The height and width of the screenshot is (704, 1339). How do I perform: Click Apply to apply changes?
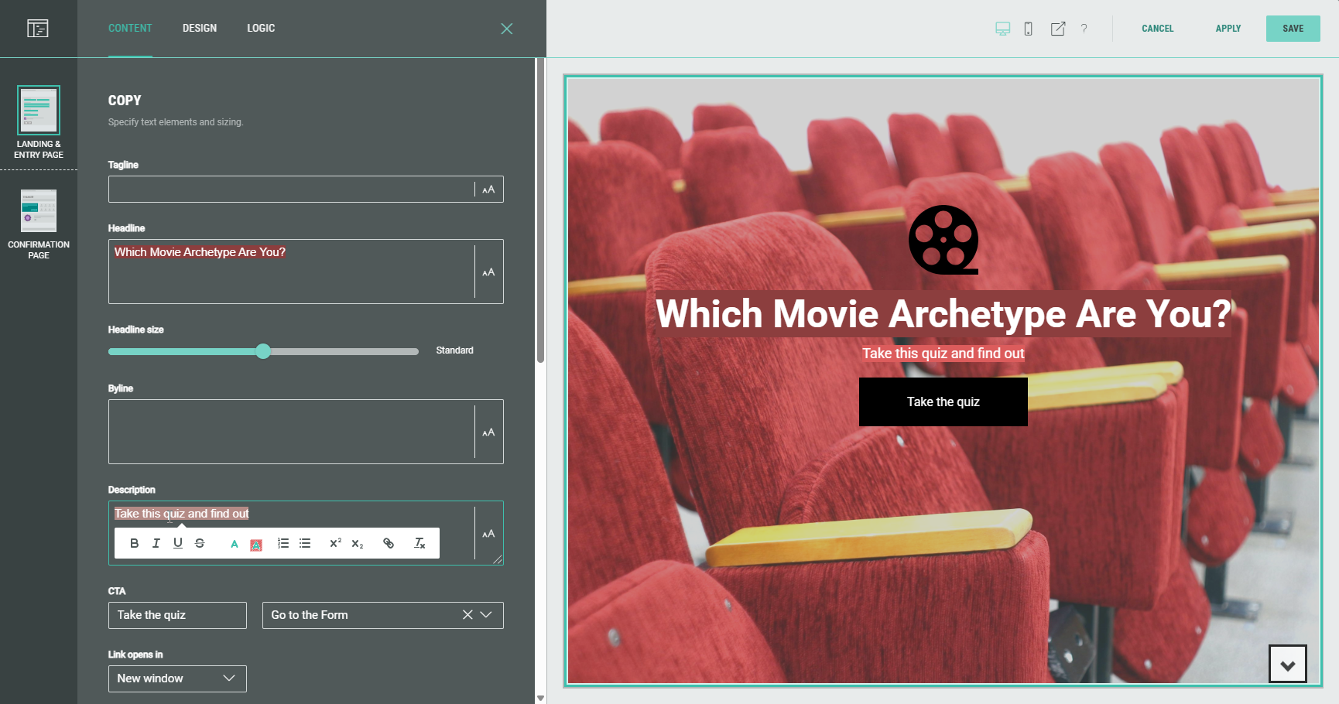[x=1228, y=29]
